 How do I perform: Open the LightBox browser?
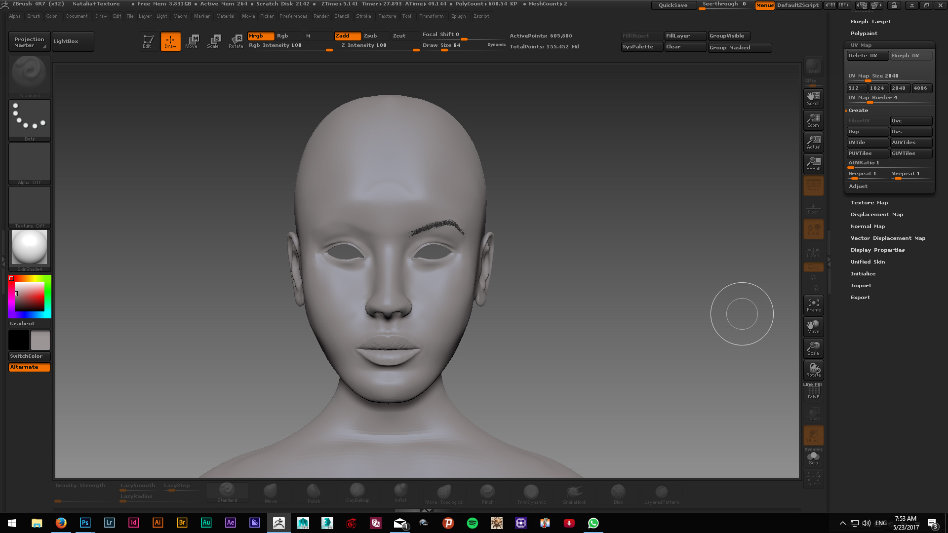click(x=73, y=41)
